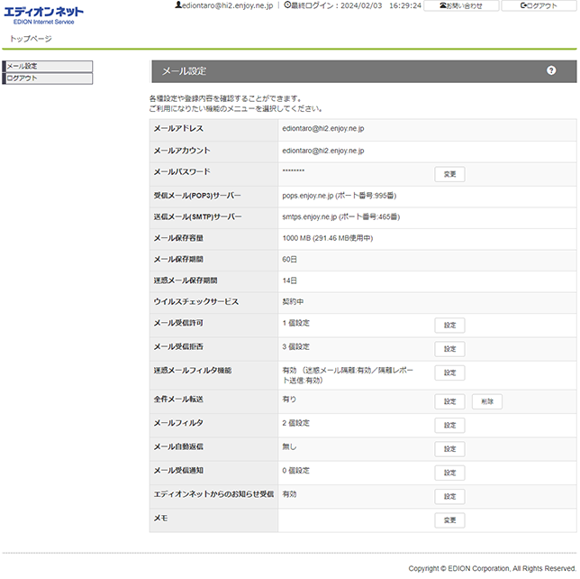
Task: Click the 契約中 virus check status
Action: [293, 301]
